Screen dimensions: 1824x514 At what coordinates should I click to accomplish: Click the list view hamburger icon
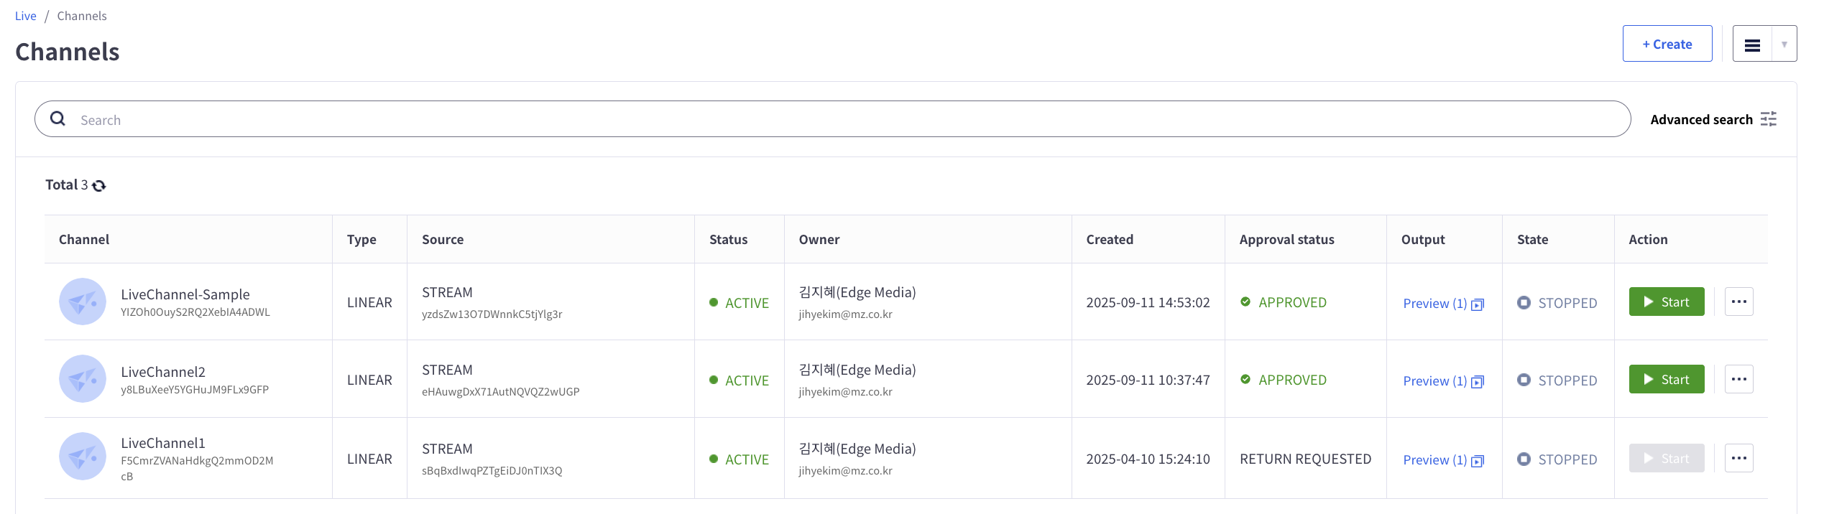(x=1752, y=45)
